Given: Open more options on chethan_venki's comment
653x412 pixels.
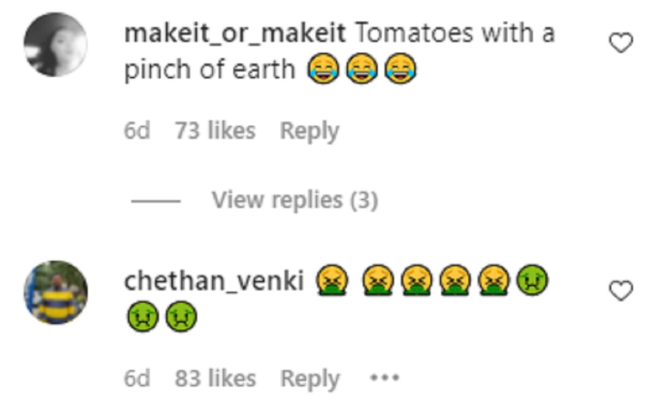Looking at the screenshot, I should 385,377.
